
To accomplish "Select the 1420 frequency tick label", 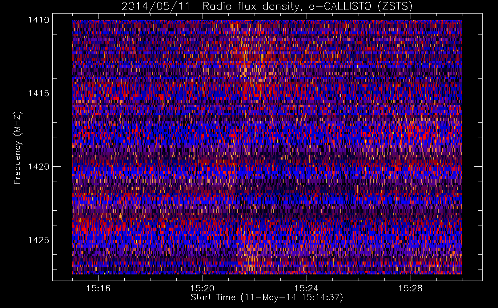I will [x=38, y=167].
